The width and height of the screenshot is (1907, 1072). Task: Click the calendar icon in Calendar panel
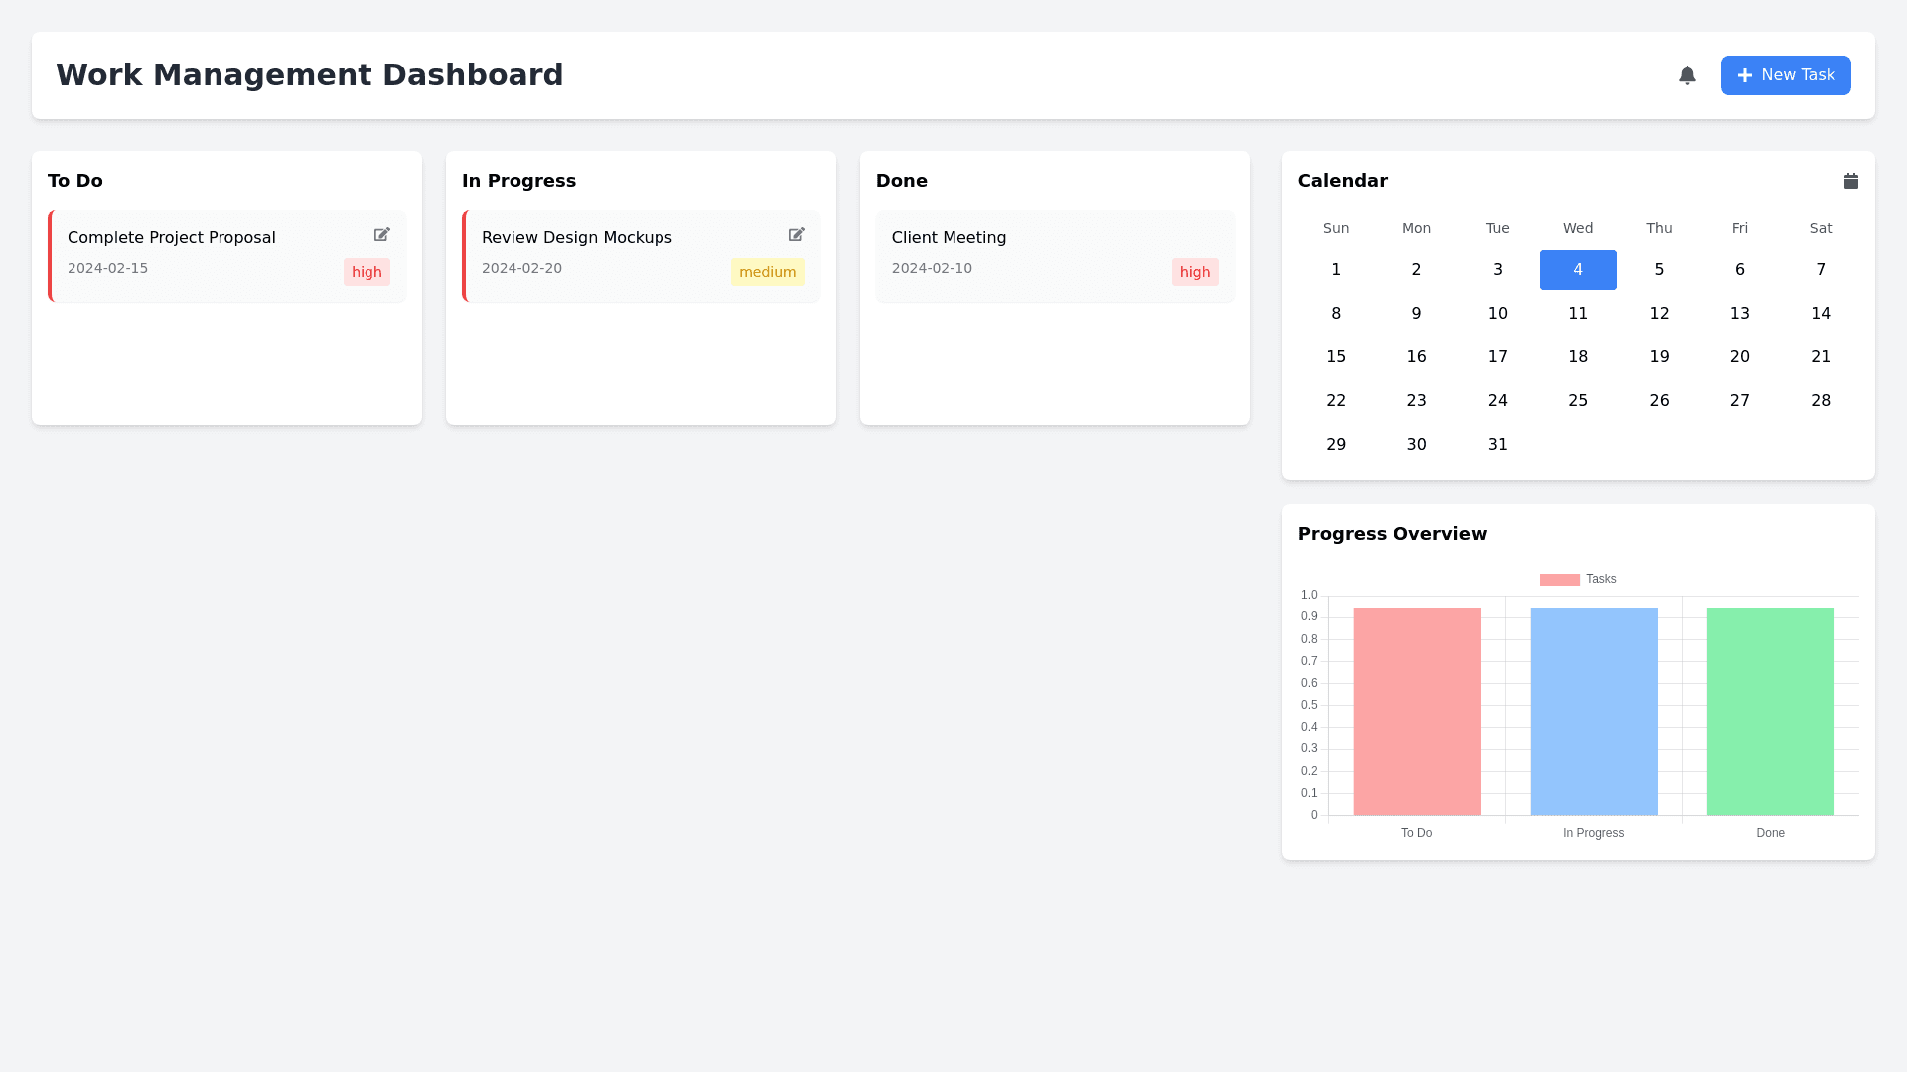tap(1850, 181)
